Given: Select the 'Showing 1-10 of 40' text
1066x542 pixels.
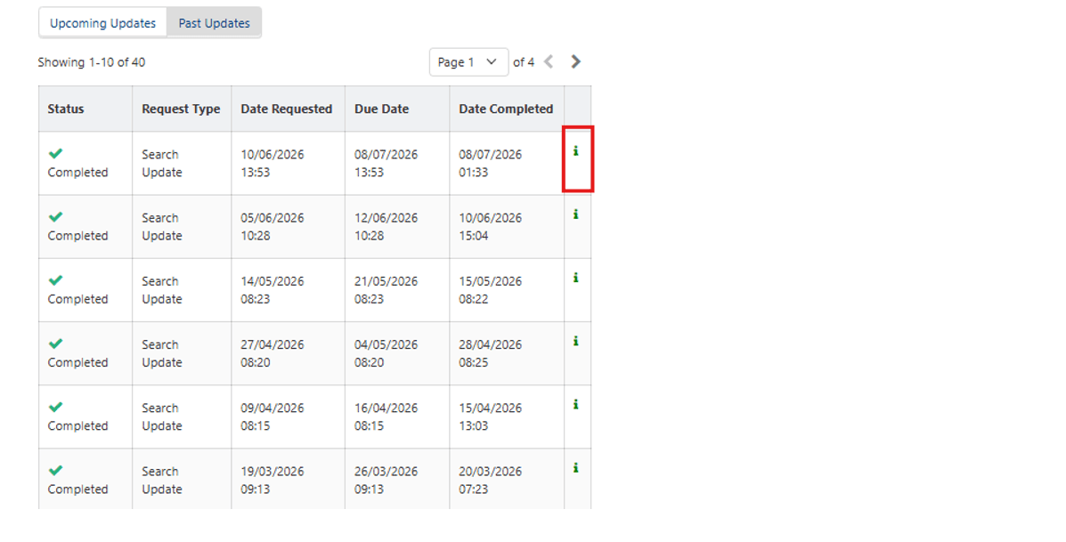Looking at the screenshot, I should (x=91, y=61).
